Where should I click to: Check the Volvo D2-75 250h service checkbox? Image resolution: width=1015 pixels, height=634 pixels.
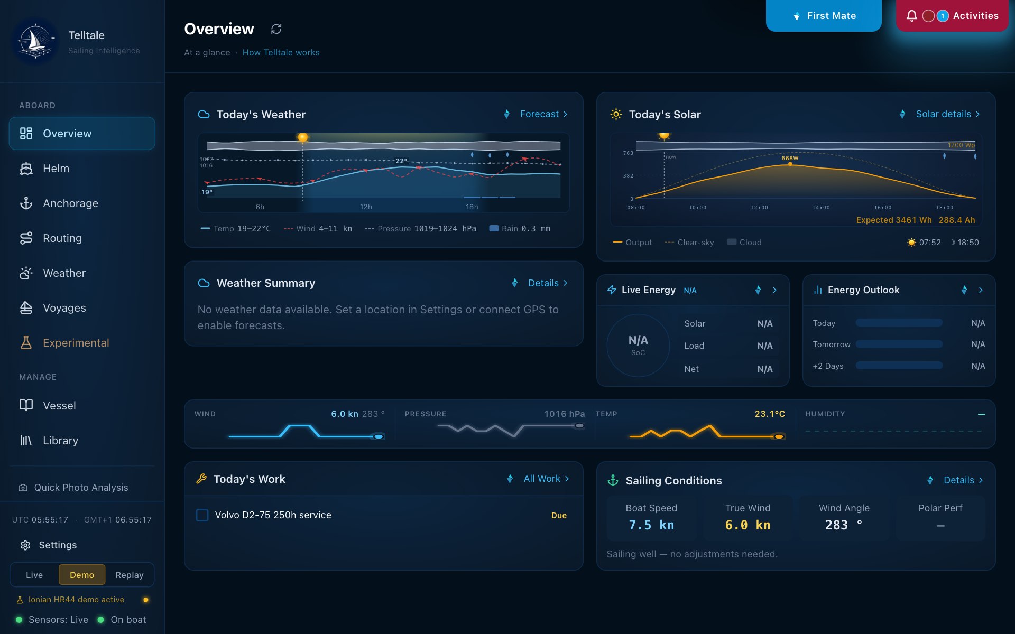tap(202, 515)
